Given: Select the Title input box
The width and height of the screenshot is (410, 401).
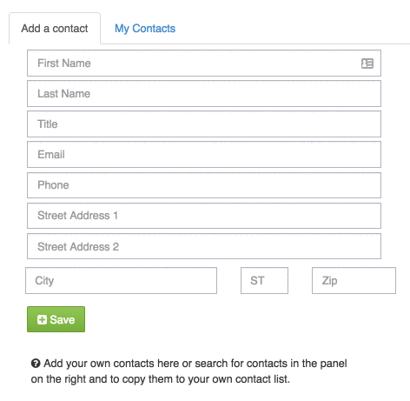Looking at the screenshot, I should tap(204, 124).
